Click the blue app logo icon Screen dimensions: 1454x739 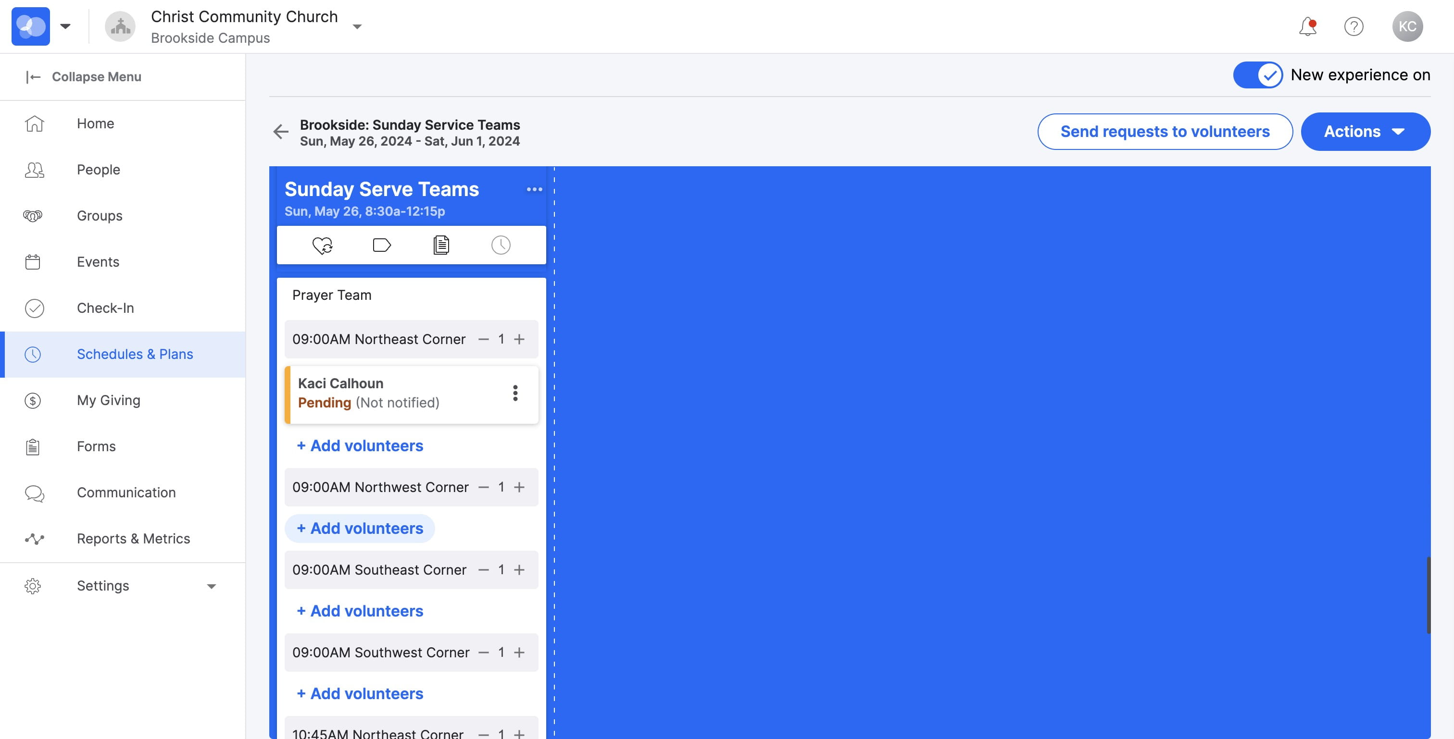30,26
